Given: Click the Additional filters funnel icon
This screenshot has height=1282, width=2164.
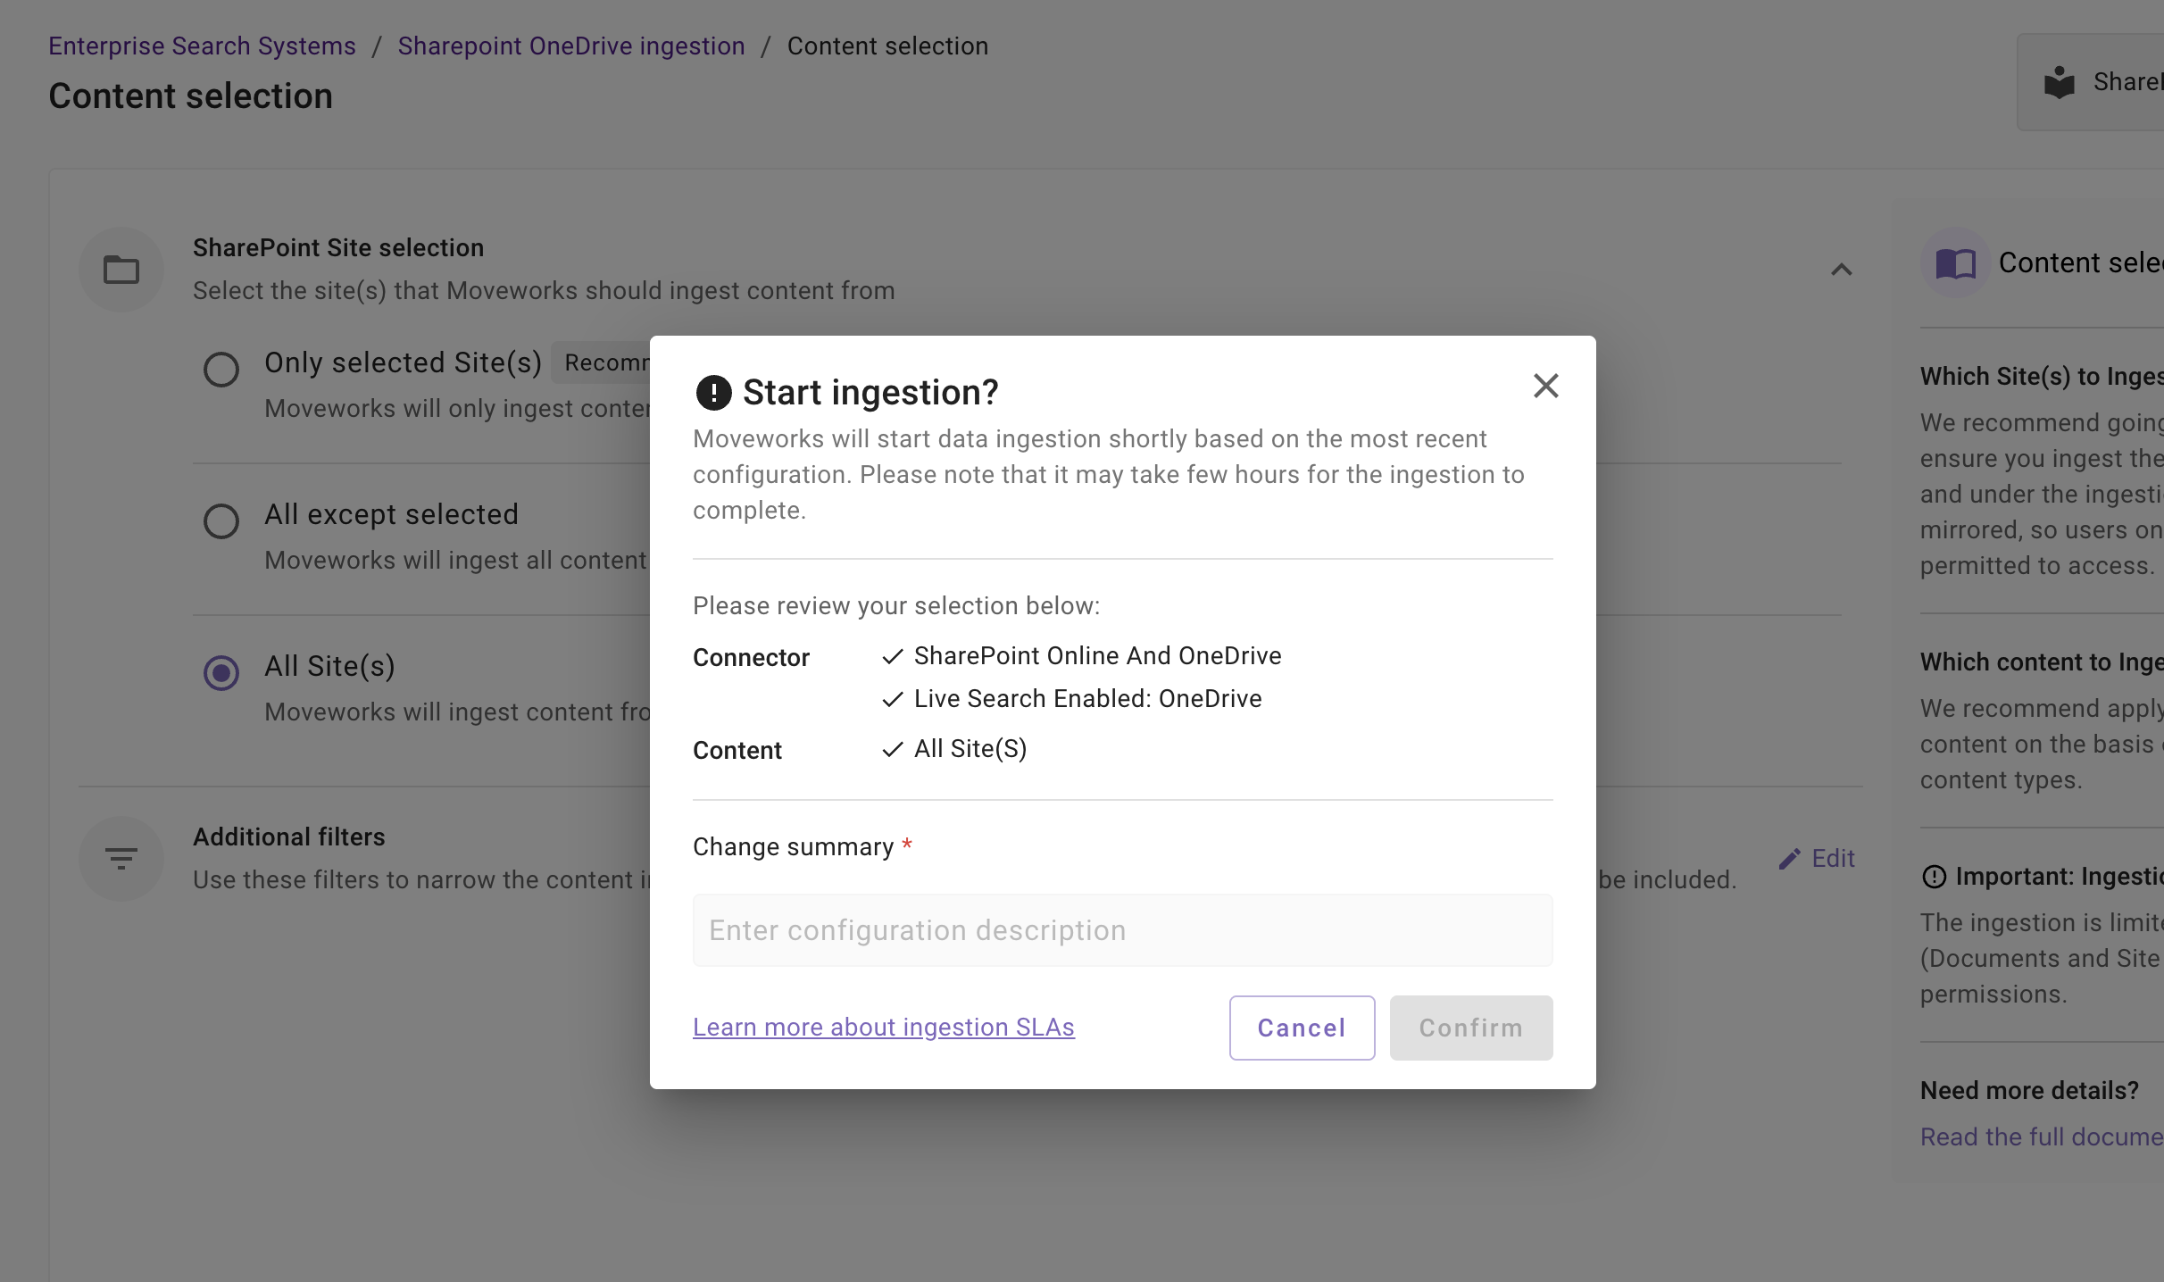Looking at the screenshot, I should click(121, 858).
